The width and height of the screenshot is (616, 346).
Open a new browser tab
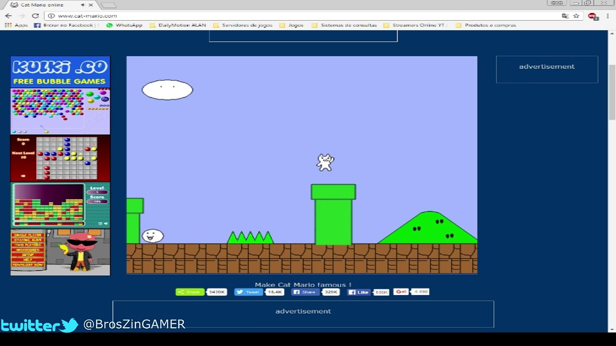(108, 5)
